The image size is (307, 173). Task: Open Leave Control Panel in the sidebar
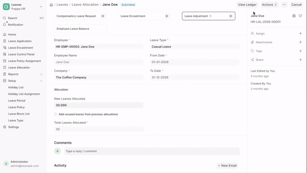click(21, 54)
